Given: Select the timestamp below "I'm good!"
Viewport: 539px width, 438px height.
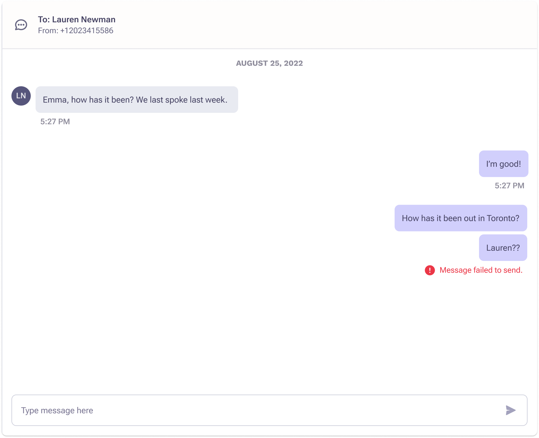Looking at the screenshot, I should [509, 186].
